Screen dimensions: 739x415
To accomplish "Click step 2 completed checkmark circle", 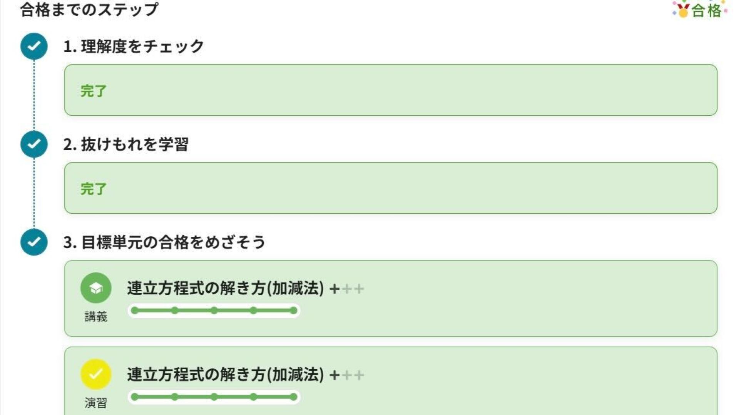I will [34, 144].
